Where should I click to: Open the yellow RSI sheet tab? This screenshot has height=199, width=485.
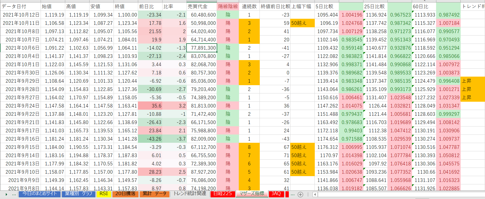(104, 194)
